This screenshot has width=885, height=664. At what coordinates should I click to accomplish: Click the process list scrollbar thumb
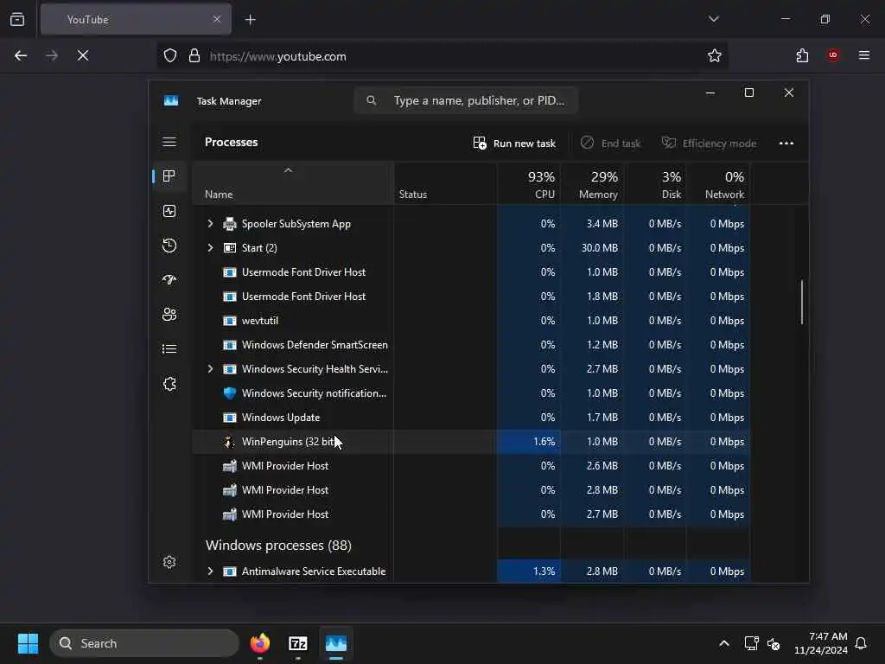tap(801, 302)
